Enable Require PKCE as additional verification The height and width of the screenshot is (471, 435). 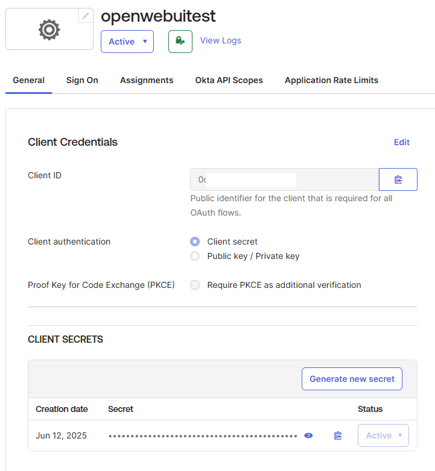(195, 285)
